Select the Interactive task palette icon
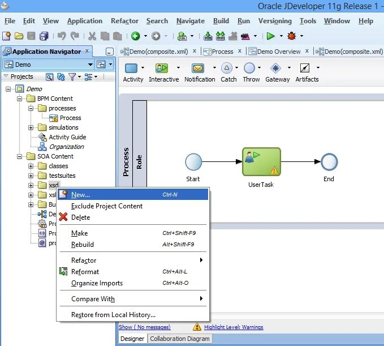 click(x=162, y=68)
